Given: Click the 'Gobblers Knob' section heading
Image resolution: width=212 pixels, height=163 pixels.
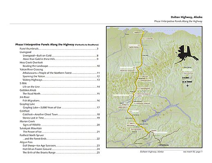Looking at the screenshot, I should 28,90.
